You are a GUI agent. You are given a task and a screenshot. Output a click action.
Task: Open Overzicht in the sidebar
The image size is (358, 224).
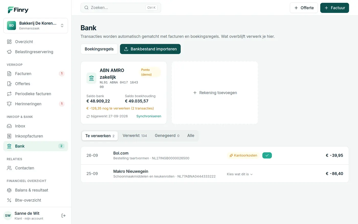(x=36, y=42)
